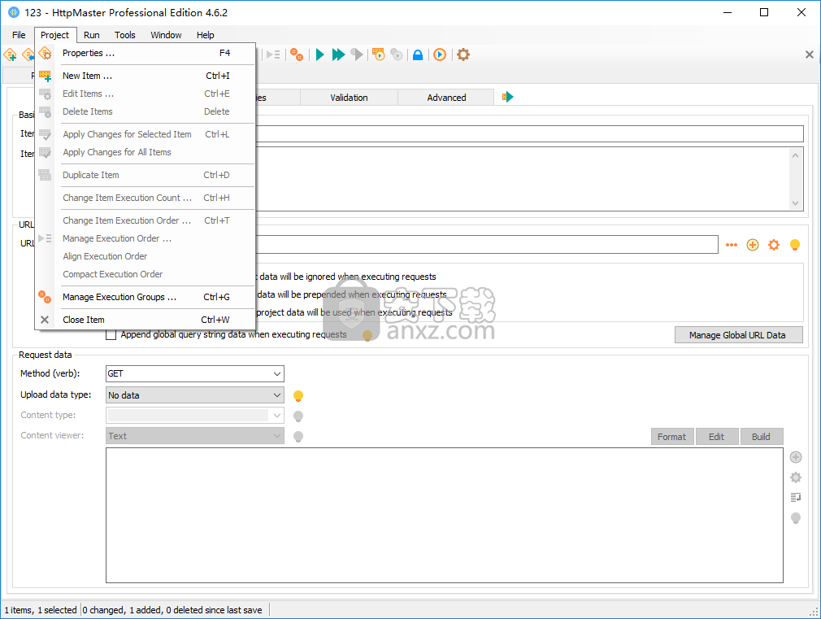The height and width of the screenshot is (619, 821).
Task: Click the lightbulb next to Upload data type
Action: point(298,395)
